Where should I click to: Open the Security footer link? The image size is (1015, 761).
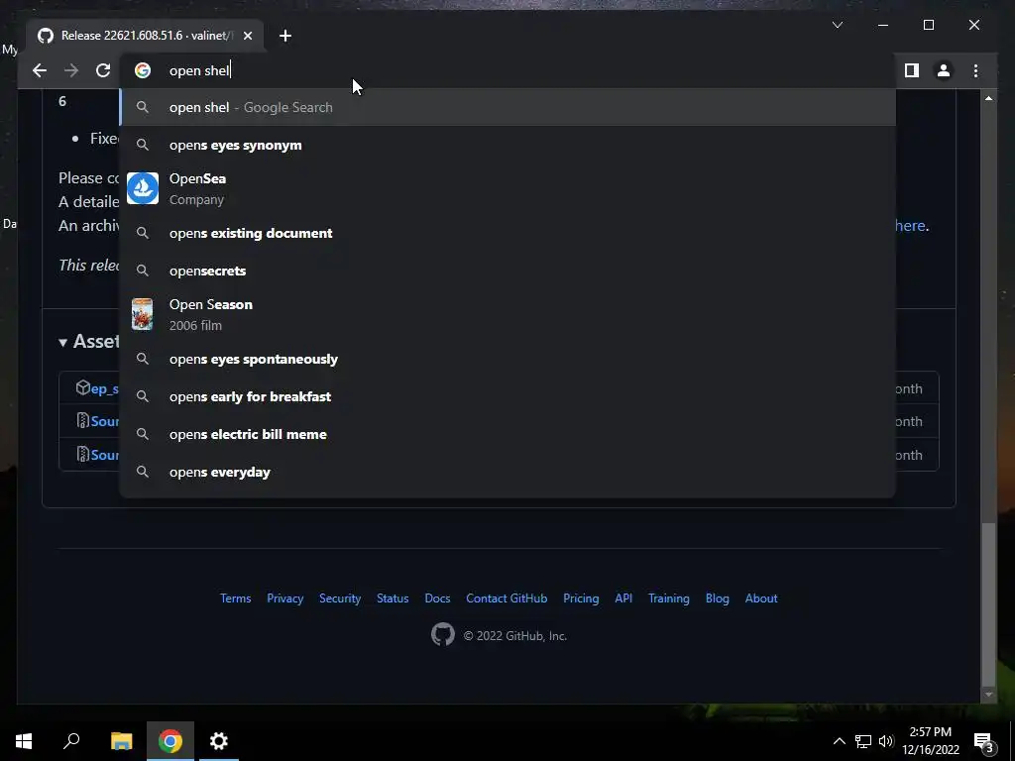click(x=340, y=598)
